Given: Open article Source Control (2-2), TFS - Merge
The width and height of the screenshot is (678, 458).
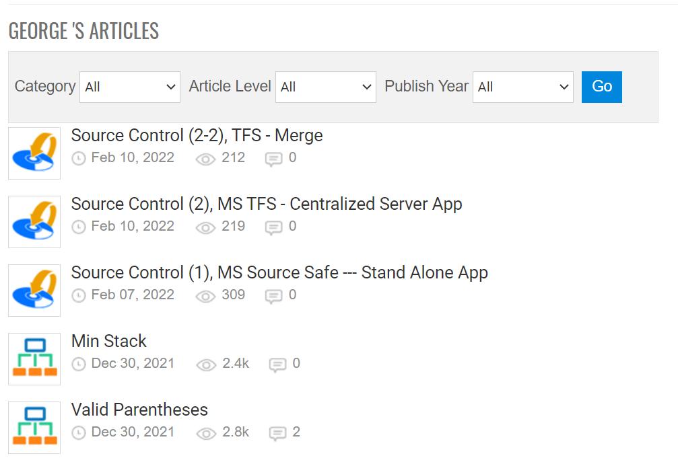Looking at the screenshot, I should (x=197, y=136).
